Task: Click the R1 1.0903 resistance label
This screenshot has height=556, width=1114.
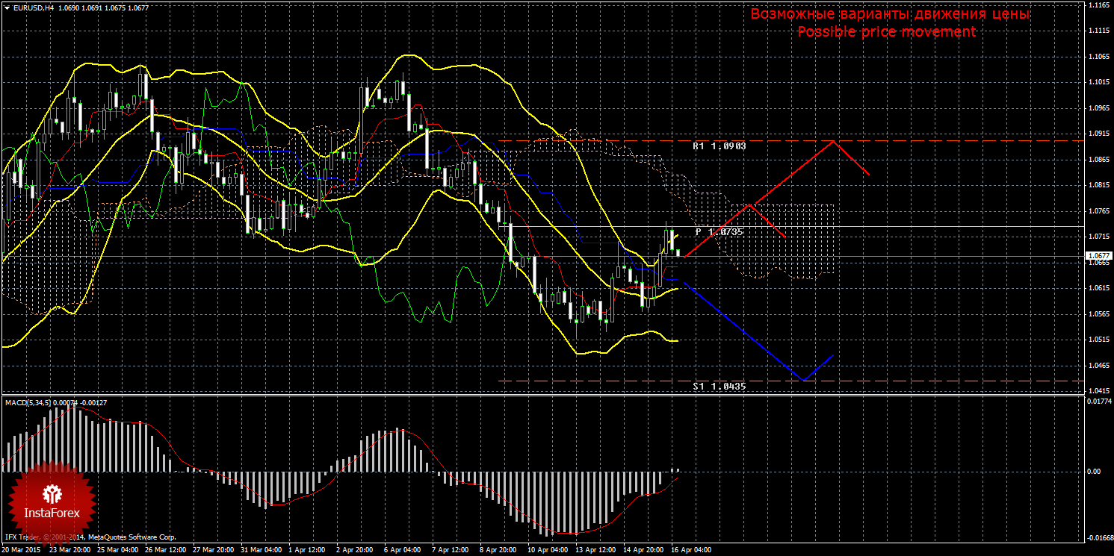Action: click(719, 147)
